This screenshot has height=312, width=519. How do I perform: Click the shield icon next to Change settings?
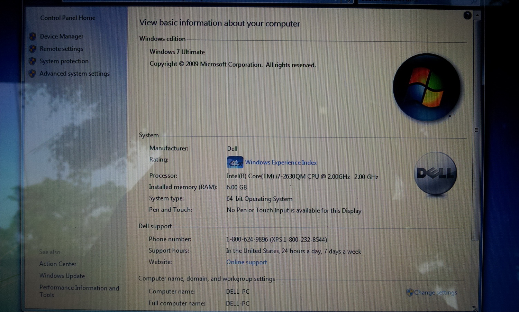(x=410, y=293)
